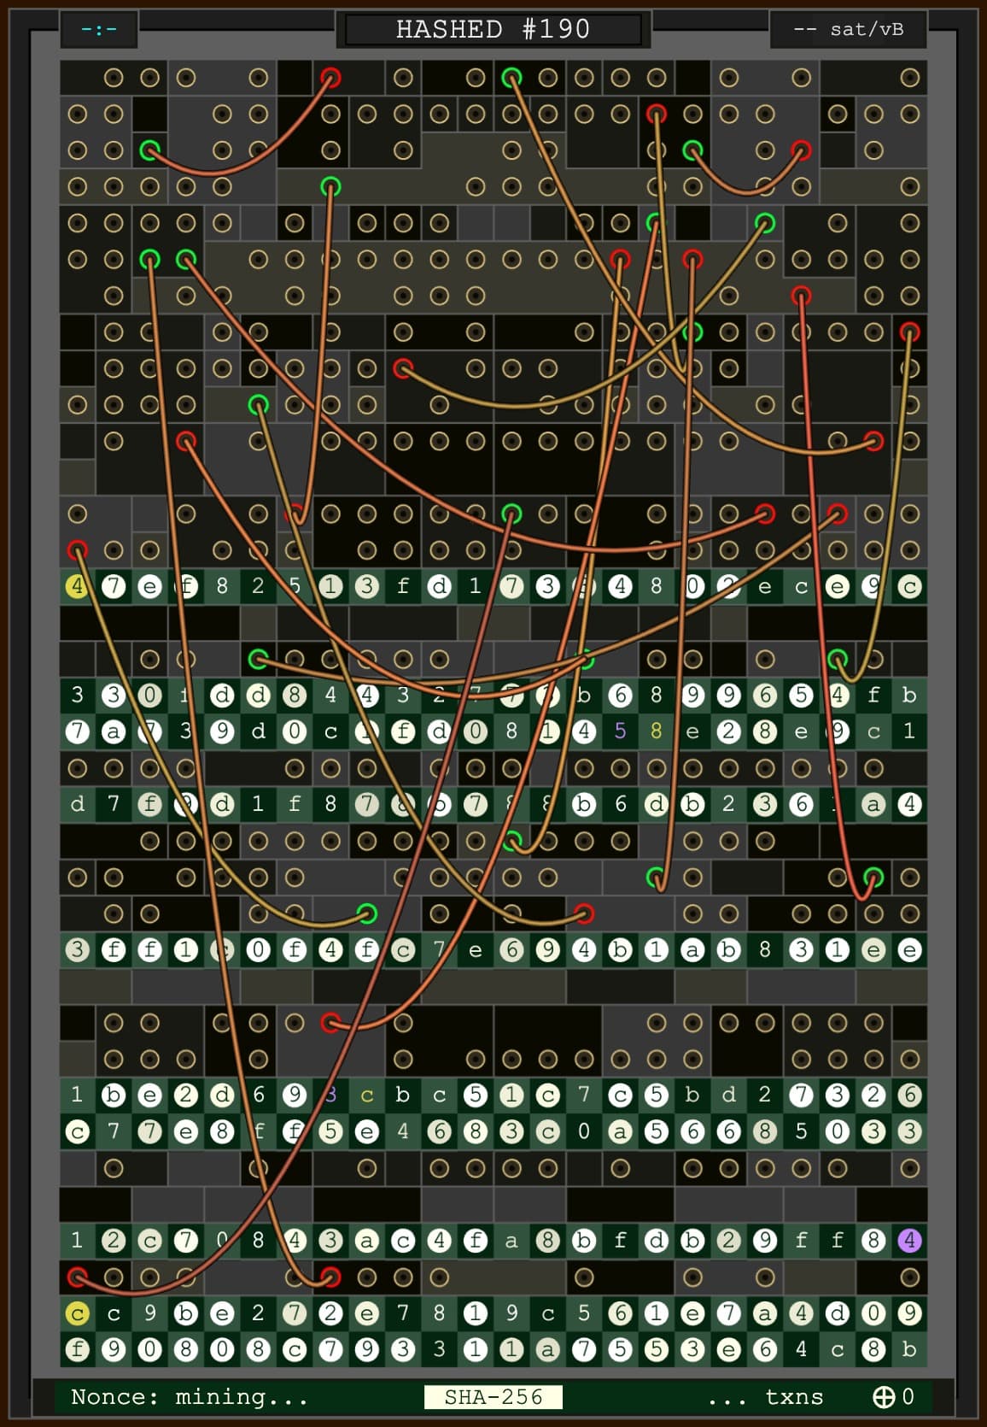Click the yellow c starting row cc9be2

pos(78,1312)
